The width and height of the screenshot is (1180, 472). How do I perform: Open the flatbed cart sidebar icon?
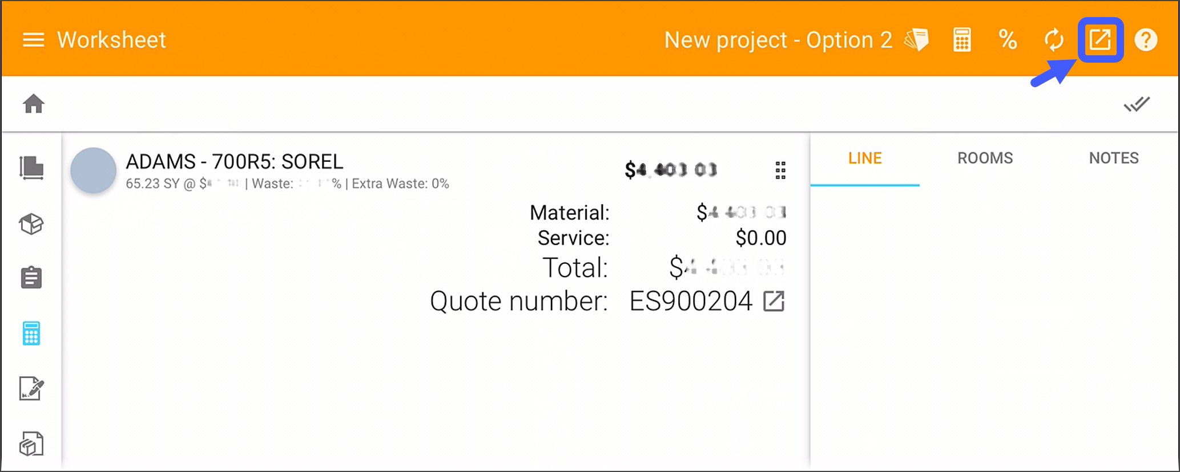31,168
